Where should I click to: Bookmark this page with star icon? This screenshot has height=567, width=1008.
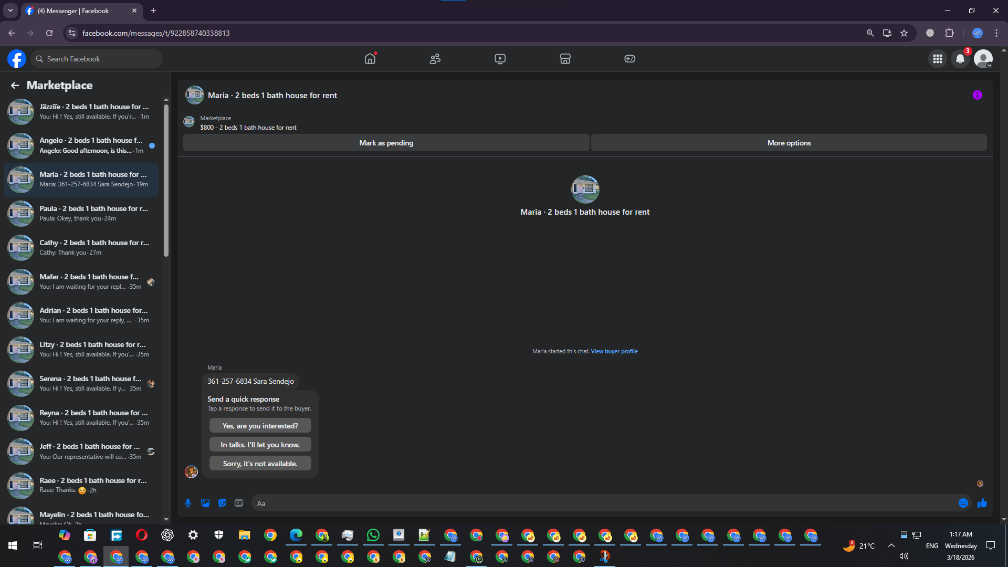(904, 33)
